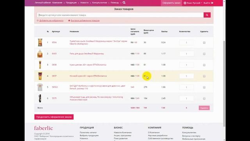
Task: Open product link Футболка с коротким рукавом
Action: [97, 87]
